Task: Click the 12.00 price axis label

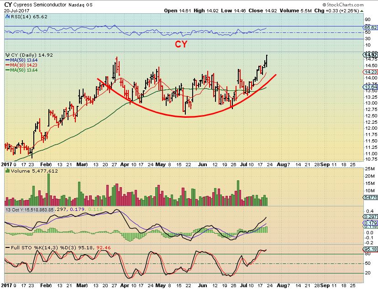Action: click(371, 128)
